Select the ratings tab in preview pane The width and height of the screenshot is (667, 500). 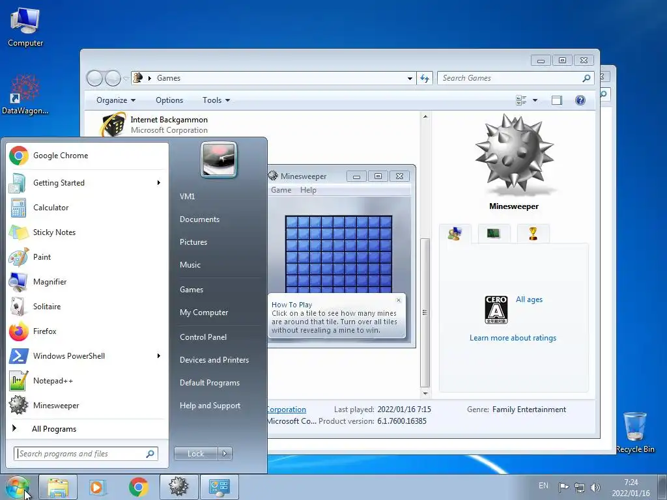[455, 234]
